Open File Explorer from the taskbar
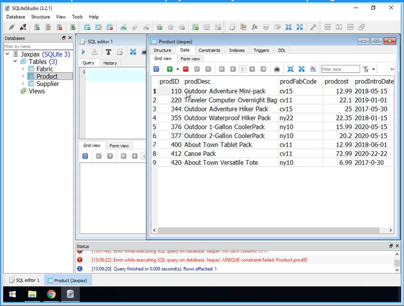The width and height of the screenshot is (404, 306). point(32,294)
